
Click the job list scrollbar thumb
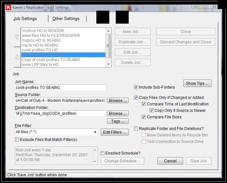click(x=108, y=46)
